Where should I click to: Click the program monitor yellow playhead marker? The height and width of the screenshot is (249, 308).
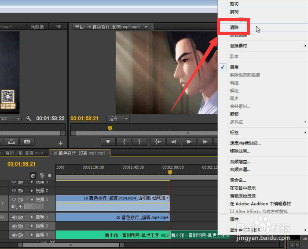click(x=110, y=128)
